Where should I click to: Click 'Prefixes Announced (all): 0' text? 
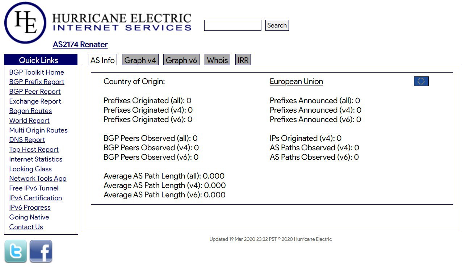point(315,101)
